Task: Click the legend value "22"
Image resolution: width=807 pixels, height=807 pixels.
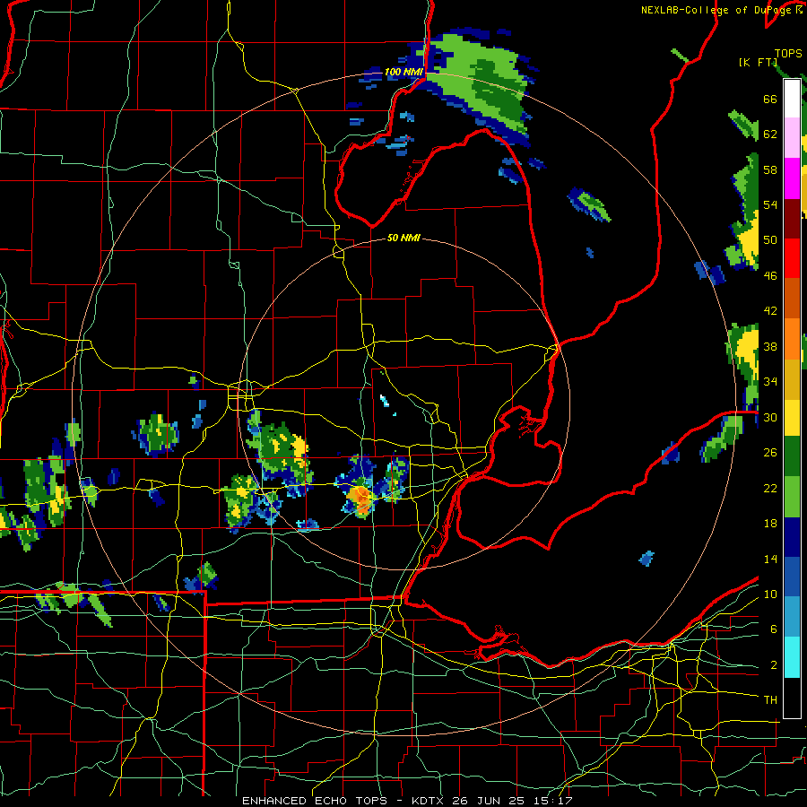Action: pyautogui.click(x=770, y=489)
